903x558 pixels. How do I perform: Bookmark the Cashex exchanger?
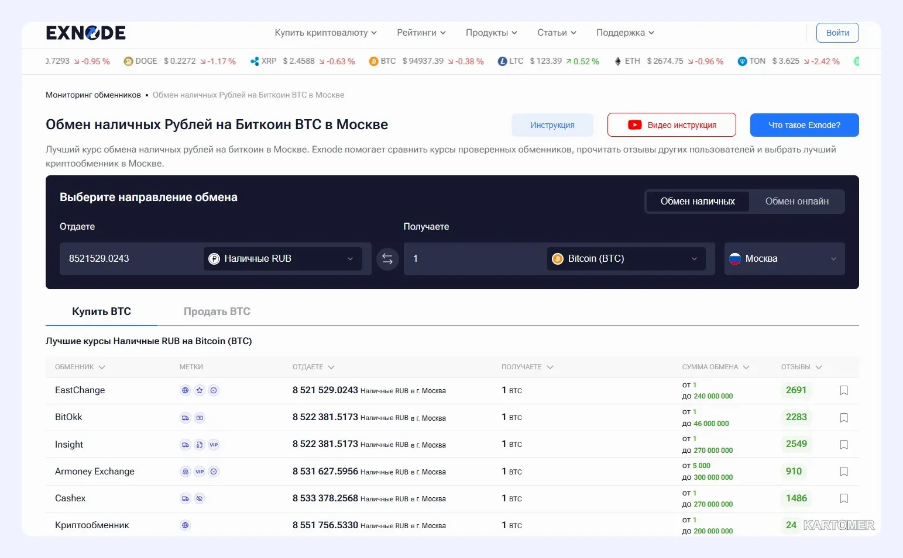coord(844,498)
